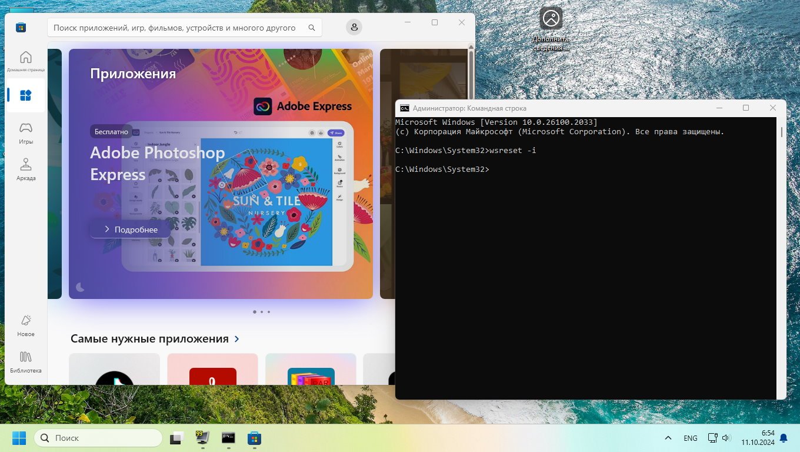Screen dimensions: 800x452
Task: Click the taskbar Поиск search box
Action: (x=98, y=438)
